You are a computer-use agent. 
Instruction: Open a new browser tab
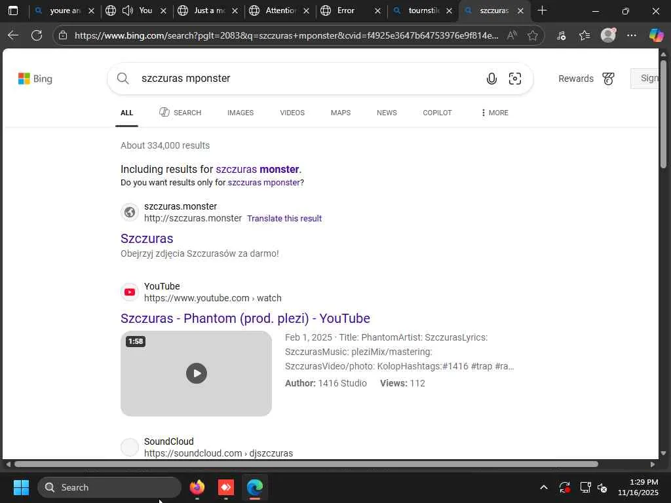pyautogui.click(x=542, y=10)
